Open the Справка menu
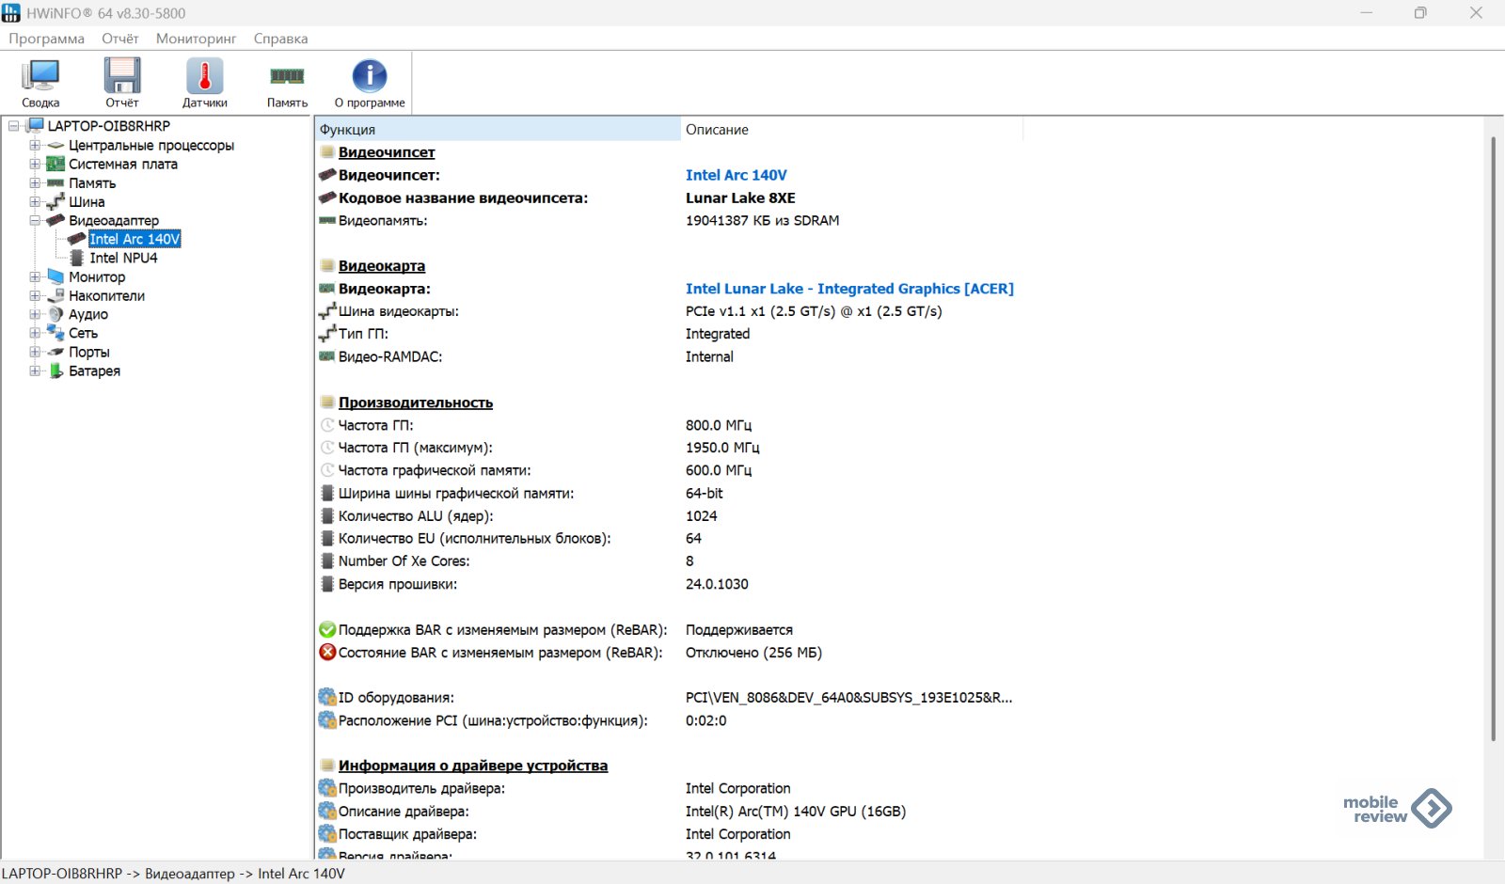The width and height of the screenshot is (1505, 884). (280, 39)
